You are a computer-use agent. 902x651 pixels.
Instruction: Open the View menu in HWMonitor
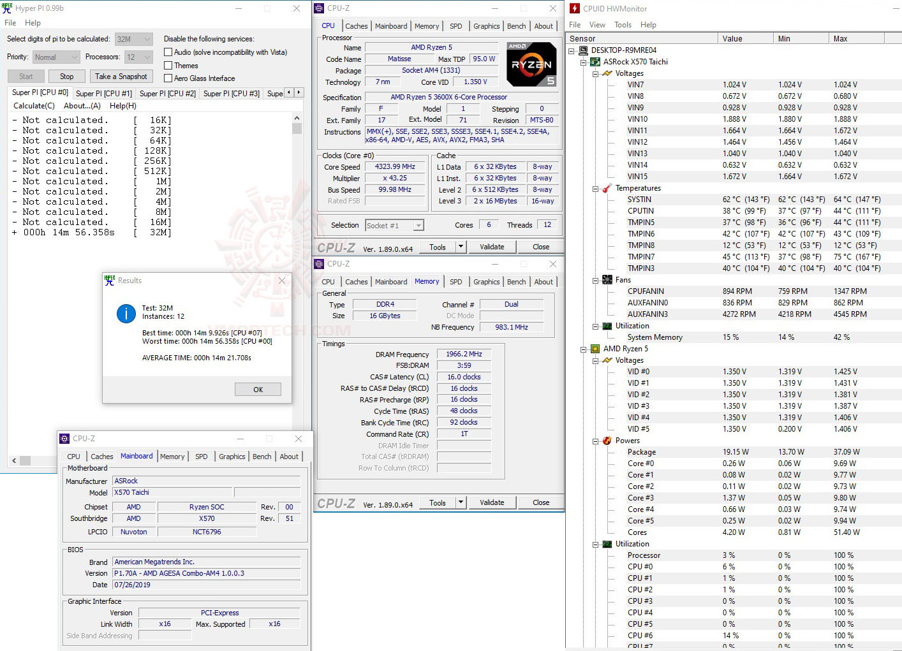click(597, 24)
